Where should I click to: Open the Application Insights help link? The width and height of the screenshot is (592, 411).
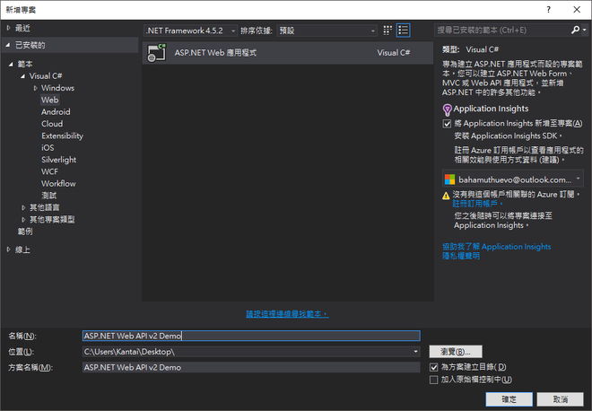(497, 247)
